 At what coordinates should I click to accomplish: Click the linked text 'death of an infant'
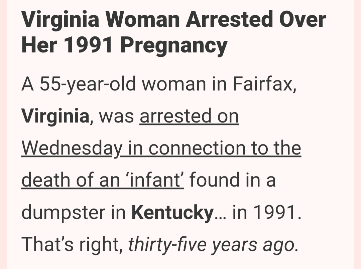point(103,180)
